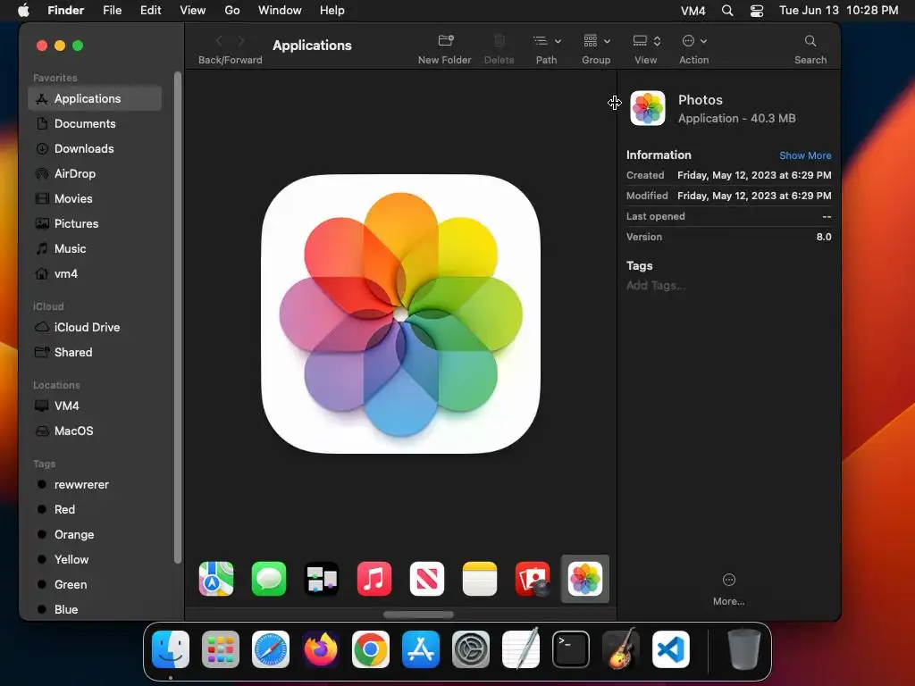Open vm4 home folder in sidebar
Screen dimensions: 915x686
click(95, 274)
